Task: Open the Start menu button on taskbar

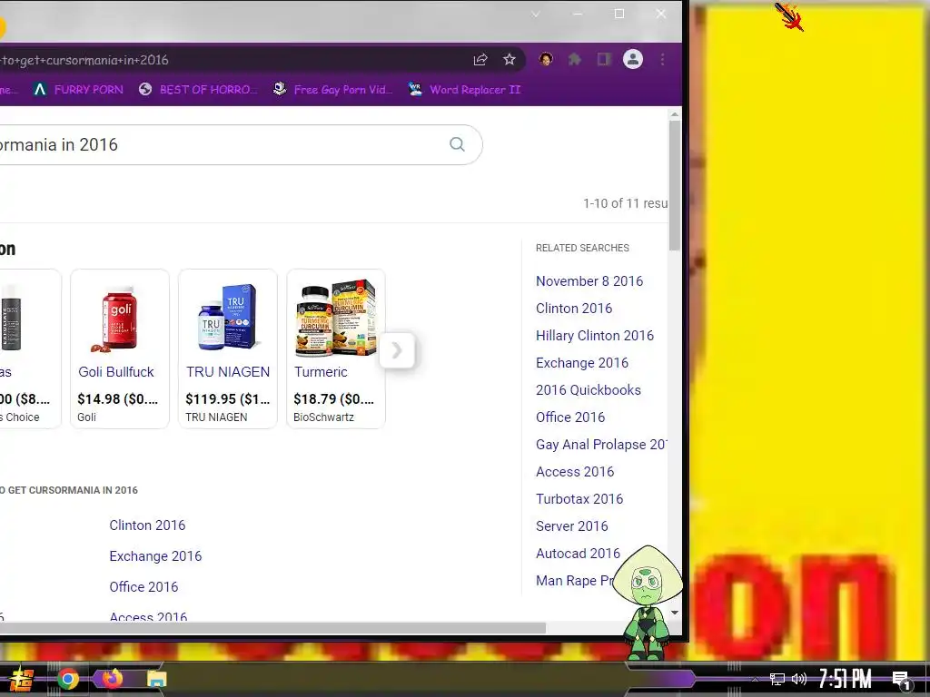Action: pyautogui.click(x=22, y=679)
